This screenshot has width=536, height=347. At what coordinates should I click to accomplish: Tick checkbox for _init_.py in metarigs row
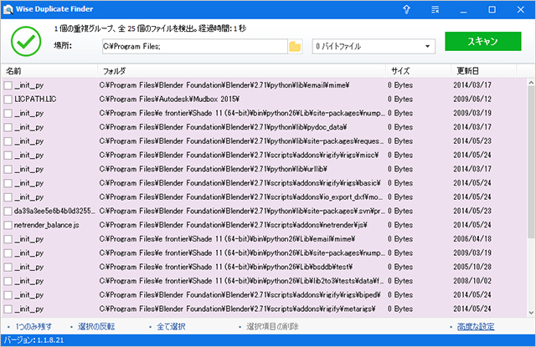pos(8,309)
